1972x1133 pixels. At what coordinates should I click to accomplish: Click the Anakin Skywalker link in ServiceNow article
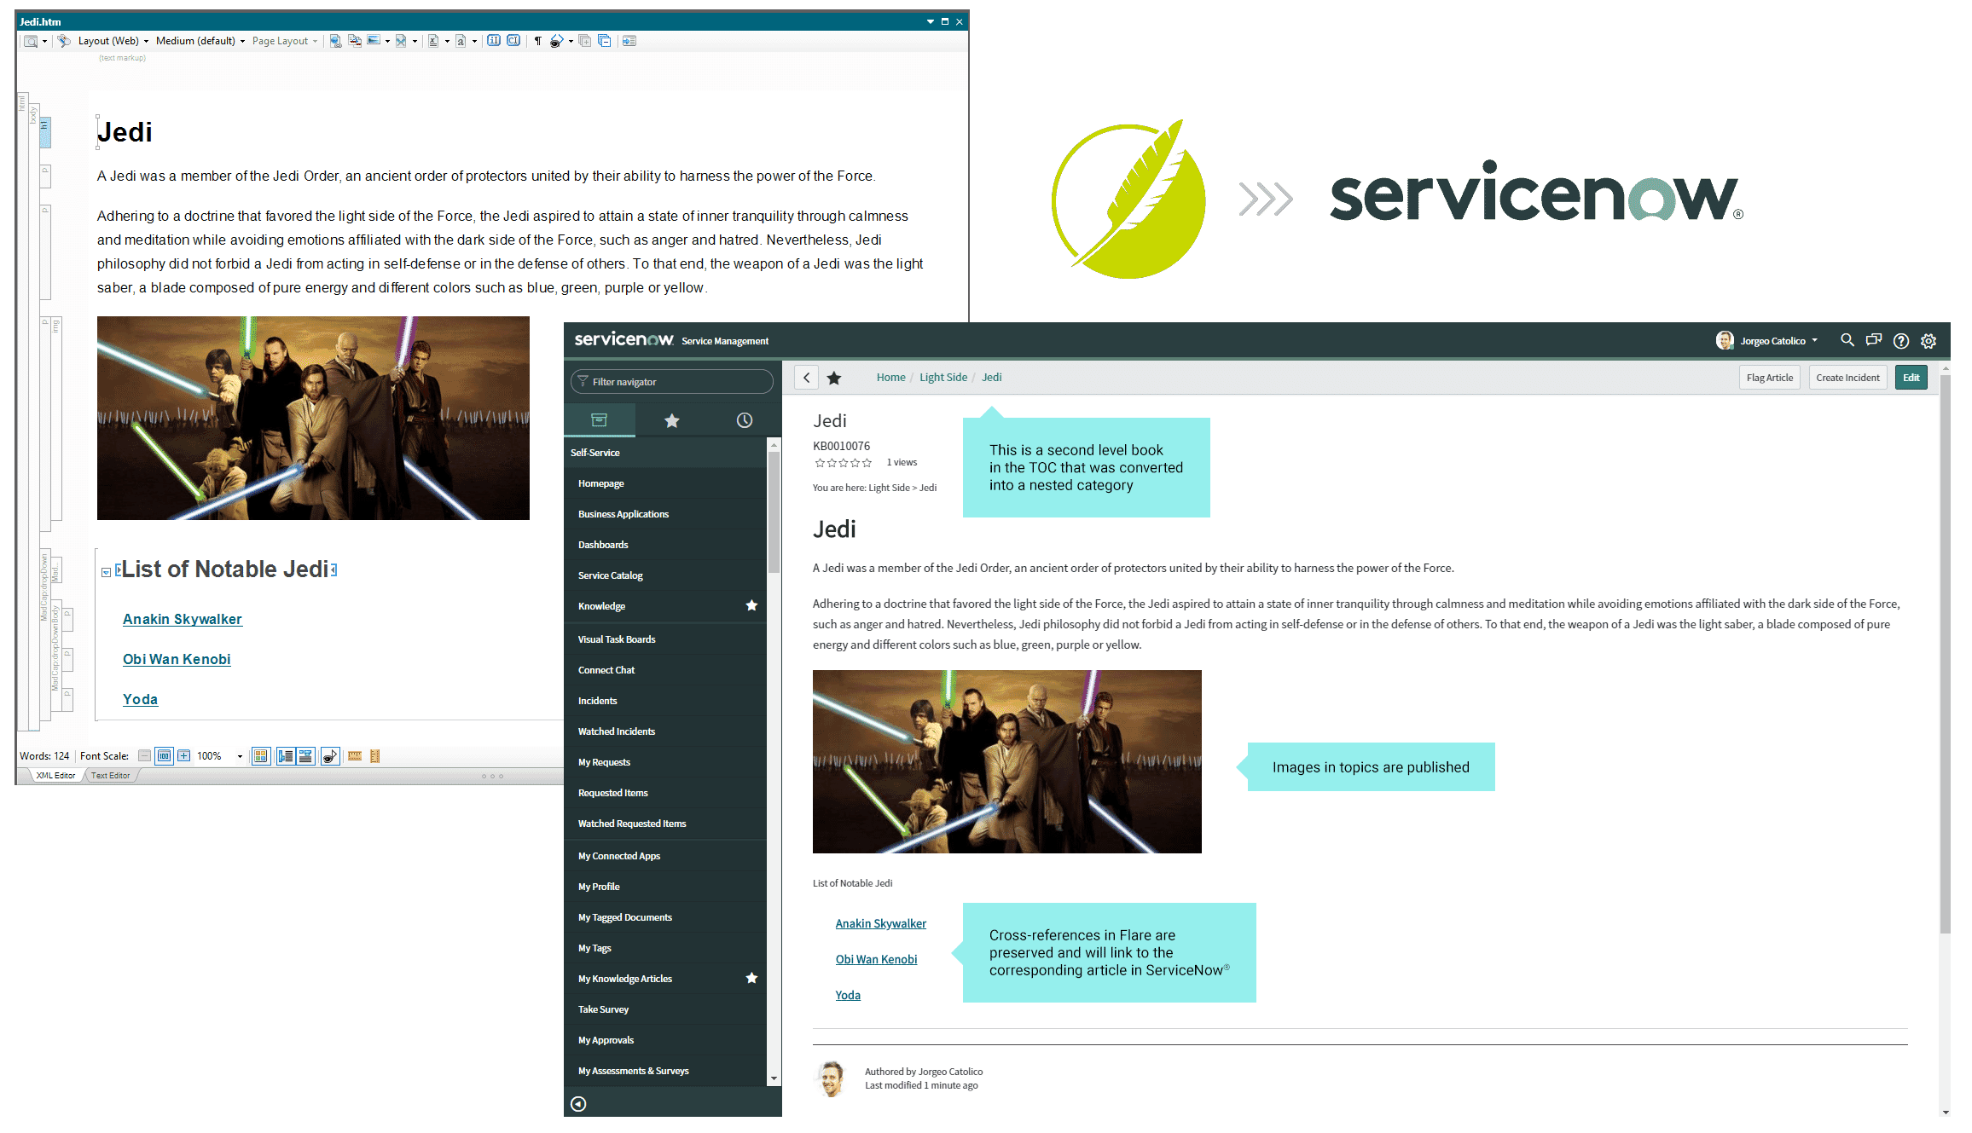[x=880, y=923]
